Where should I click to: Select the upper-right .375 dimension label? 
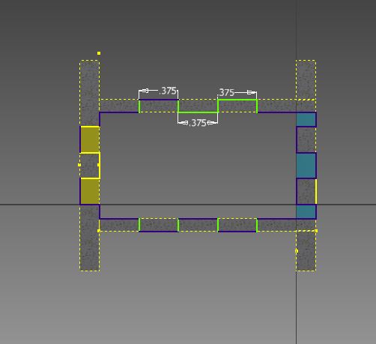click(x=225, y=93)
